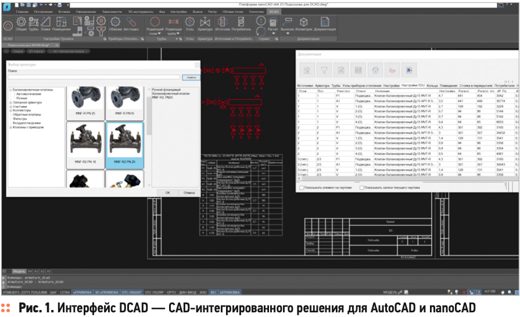Toggle ОТС-ОБЪЕКТ tracking in status bar
Image resolution: width=520 pixels, height=317 pixels.
point(132,293)
